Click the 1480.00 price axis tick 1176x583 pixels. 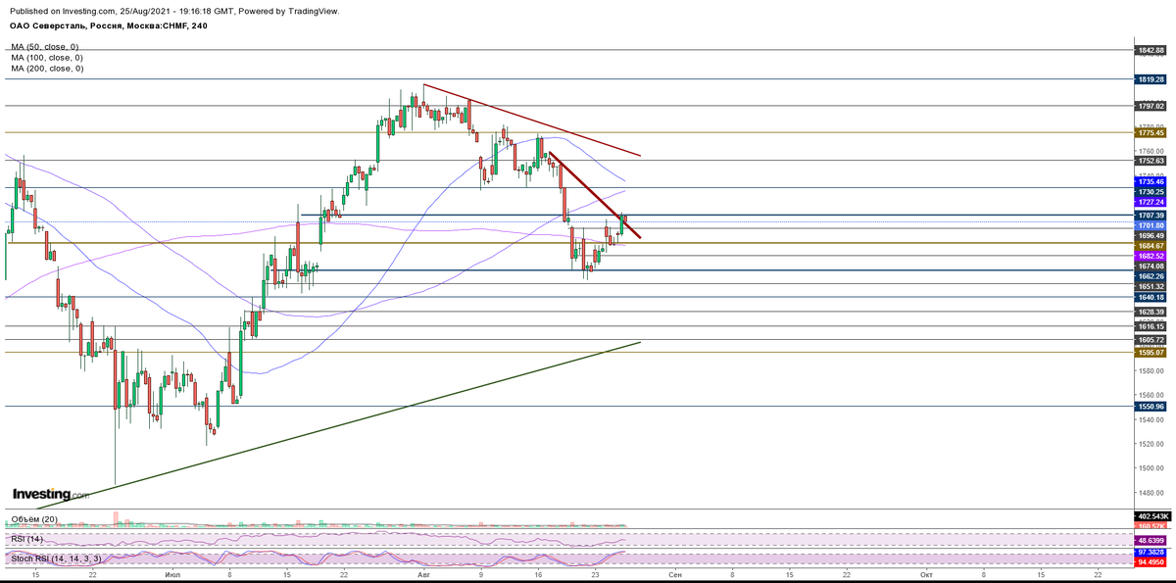[1151, 492]
